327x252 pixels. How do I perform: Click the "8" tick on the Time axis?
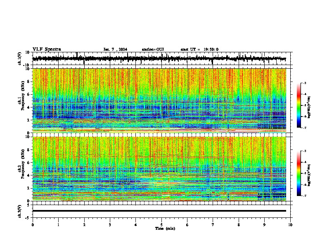[x=239, y=225]
